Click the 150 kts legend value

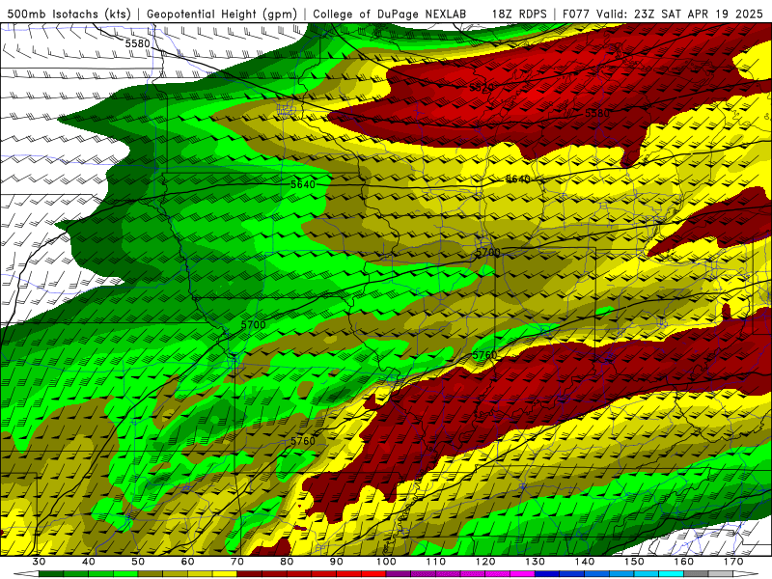tap(634, 562)
